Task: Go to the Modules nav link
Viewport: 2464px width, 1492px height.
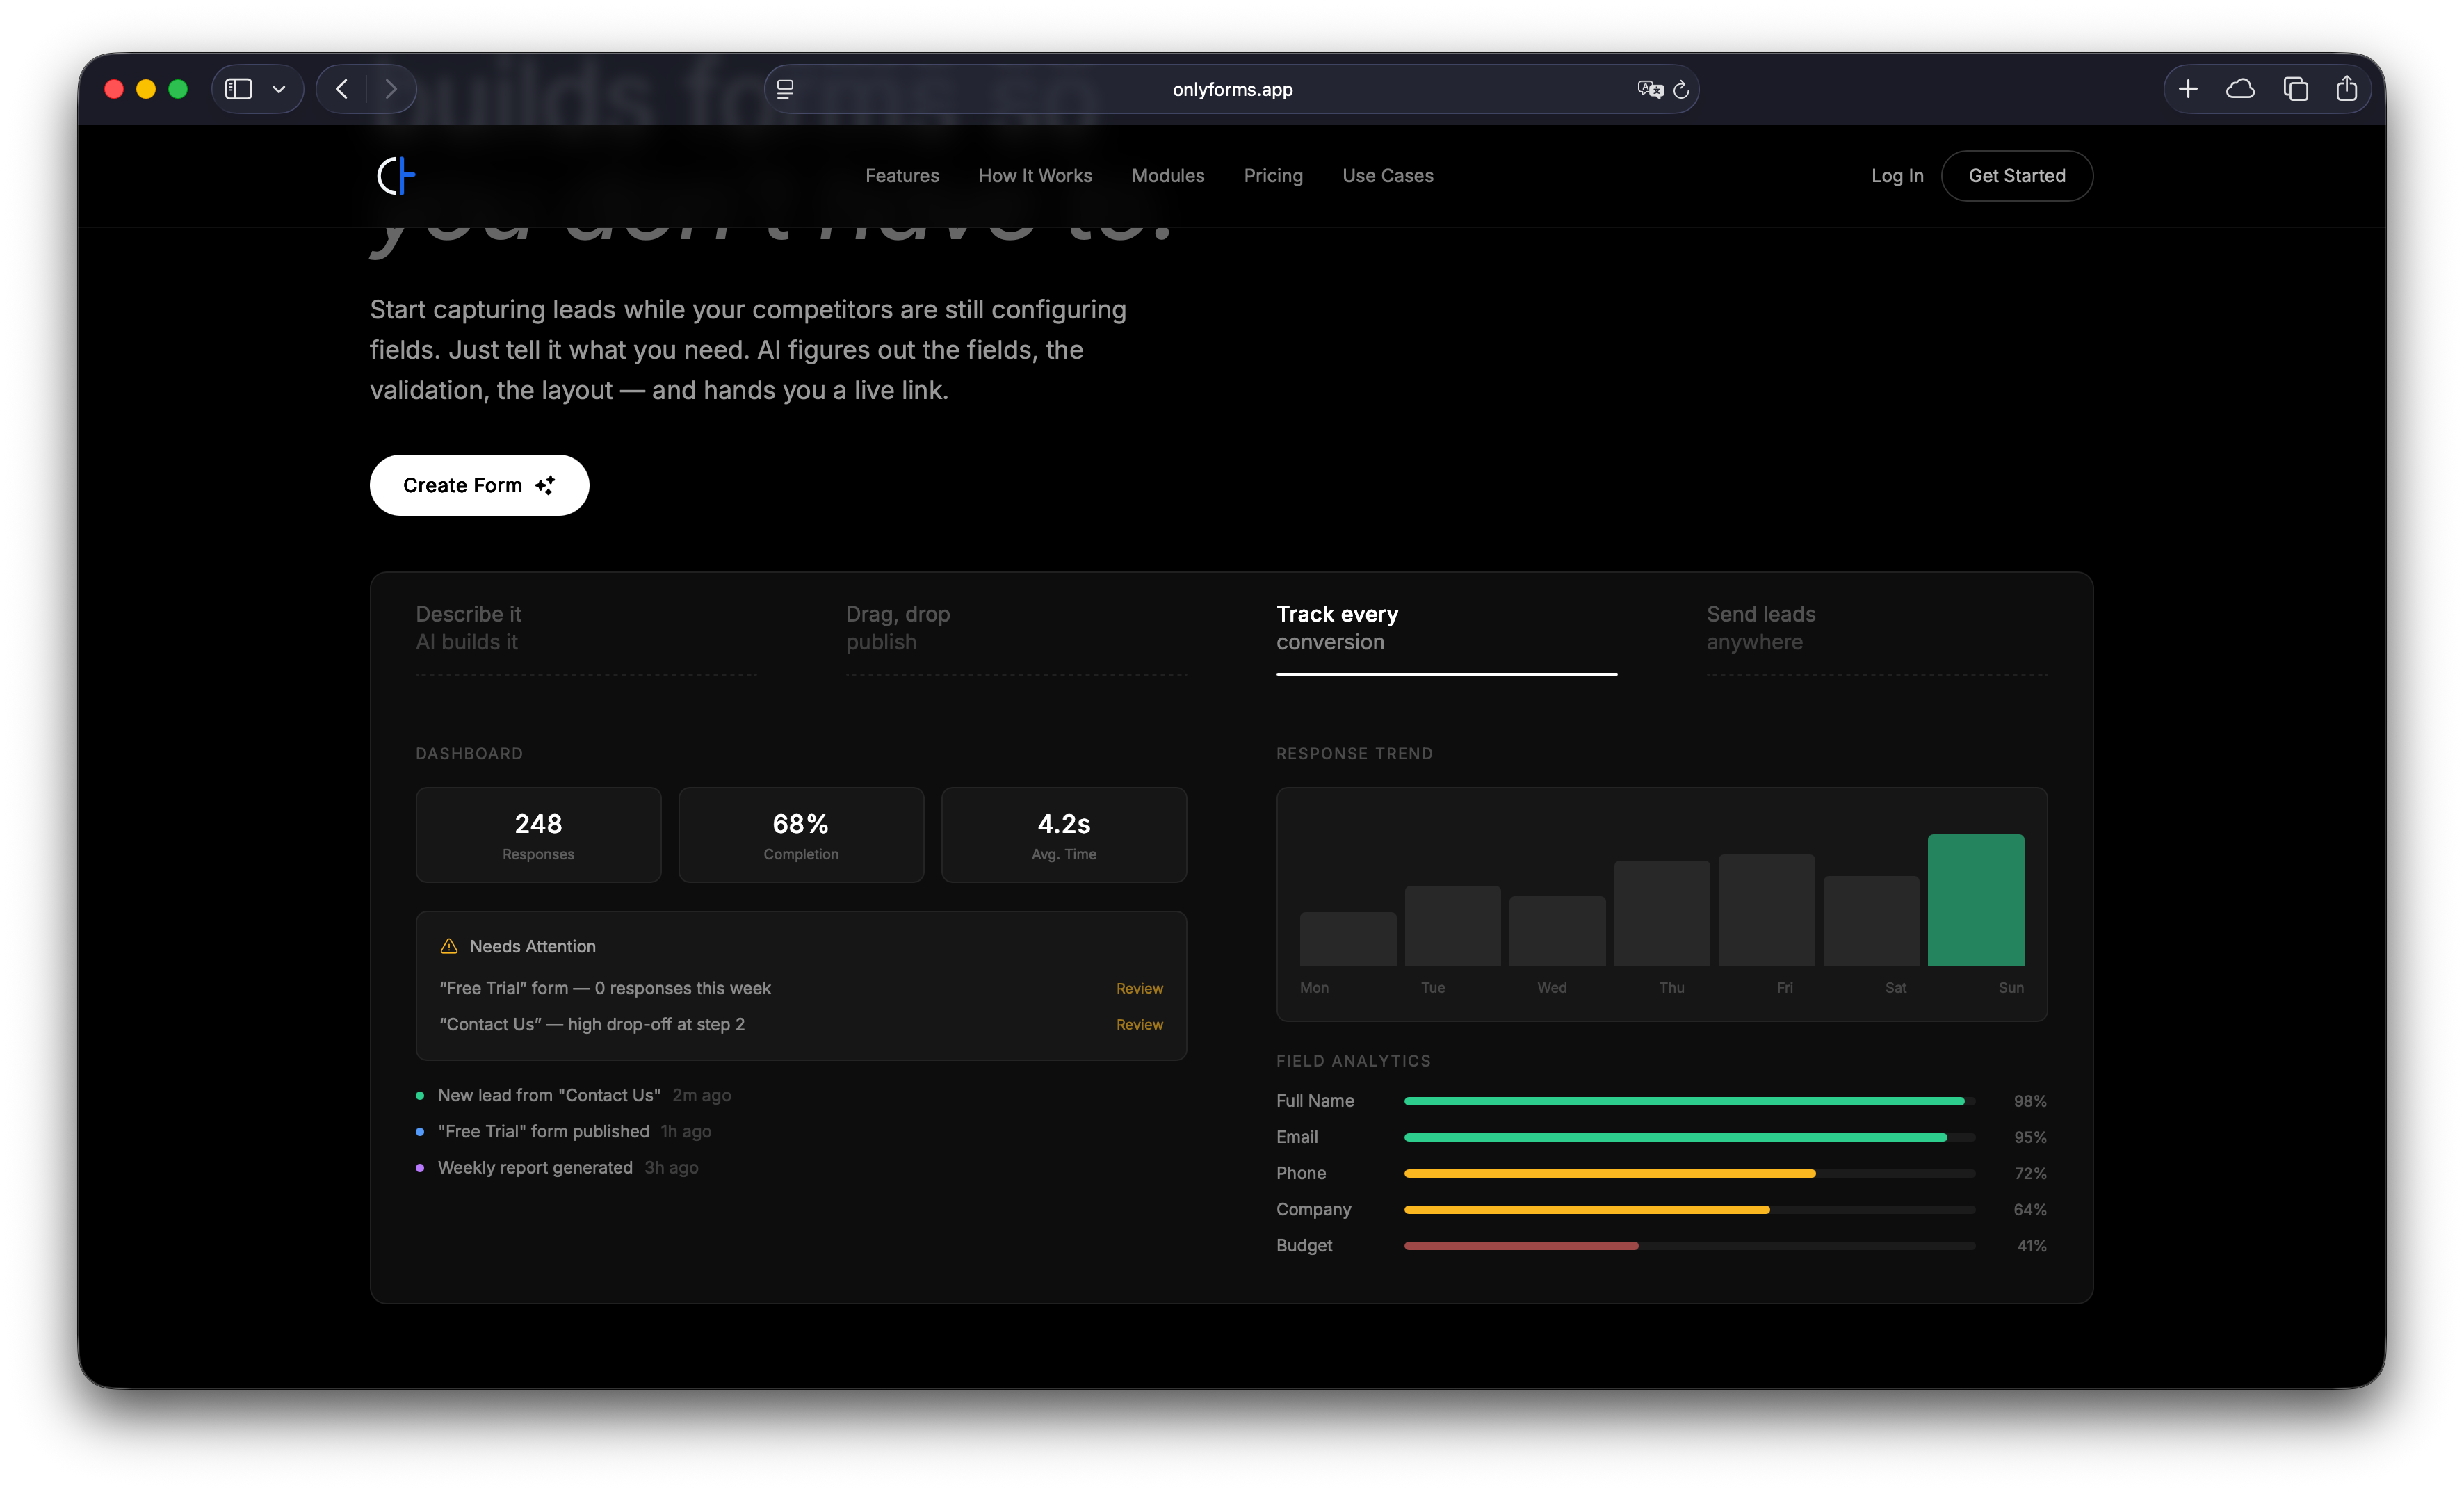Action: click(x=1168, y=176)
